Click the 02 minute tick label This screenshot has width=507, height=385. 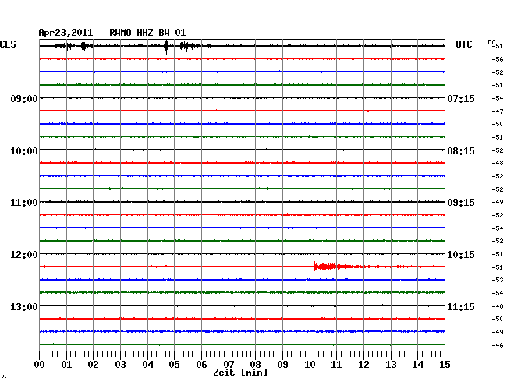point(93,365)
